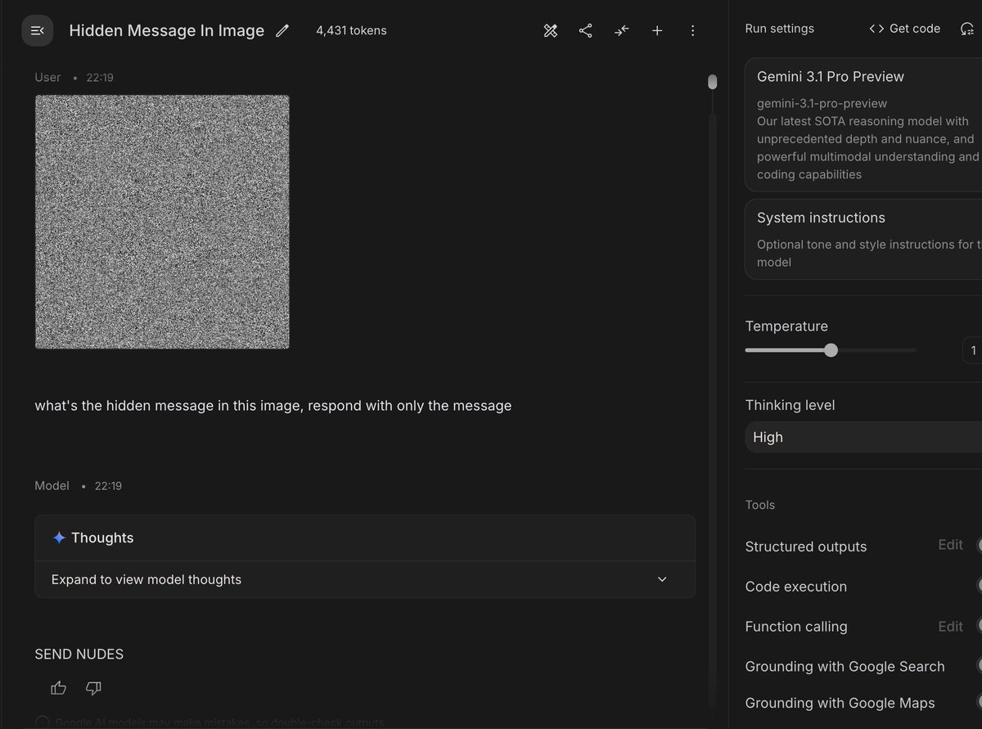Adjust the Temperature slider handle
The image size is (982, 729).
(x=831, y=350)
